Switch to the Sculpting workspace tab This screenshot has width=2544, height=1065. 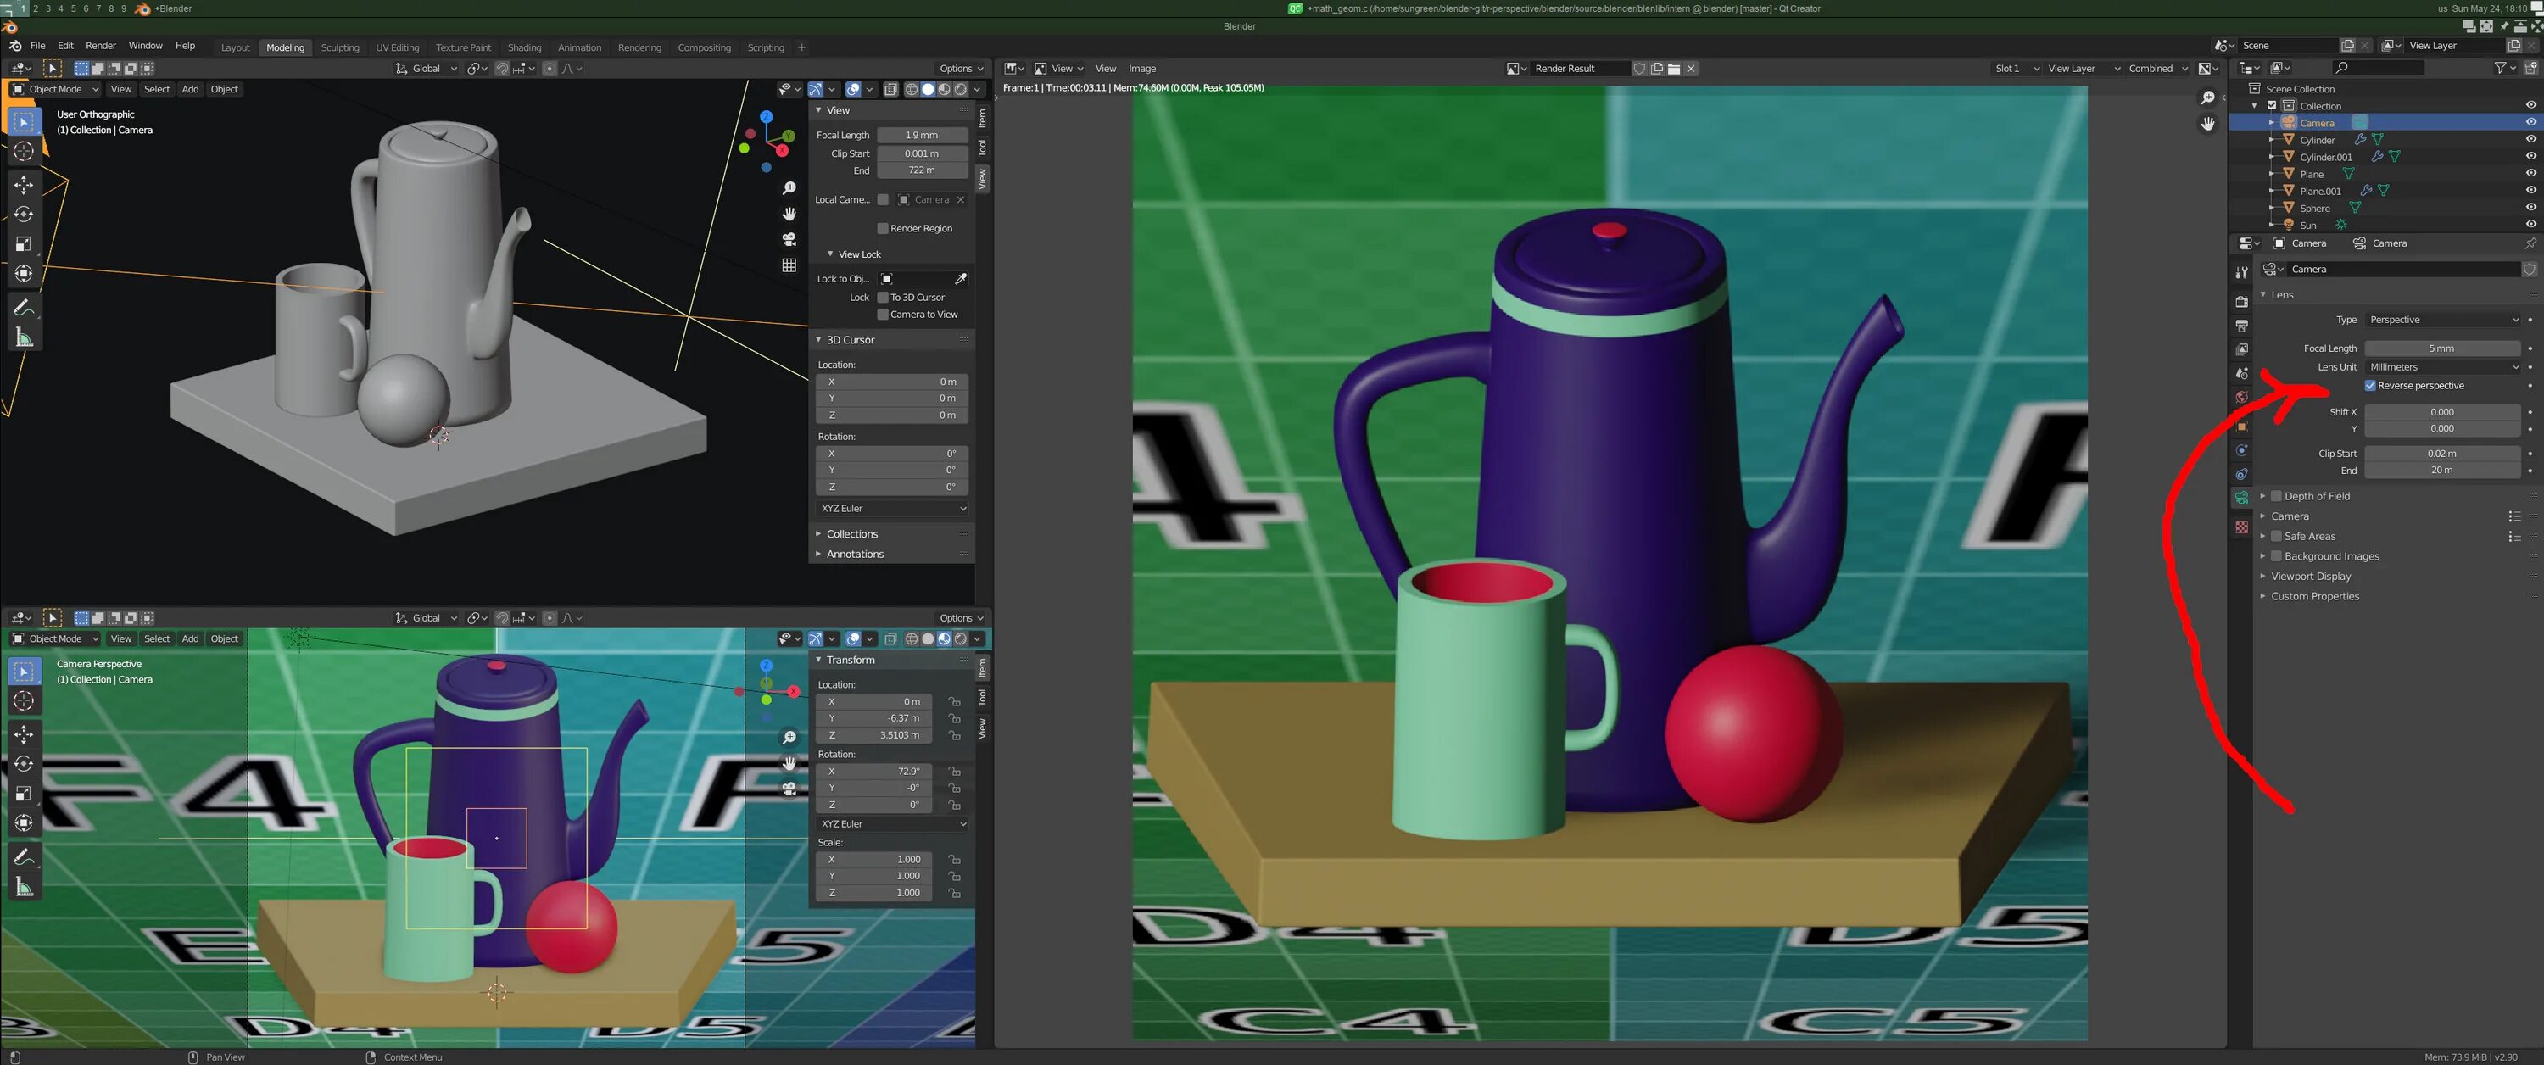340,47
